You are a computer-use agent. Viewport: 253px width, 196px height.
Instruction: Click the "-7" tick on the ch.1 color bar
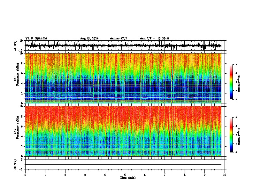tap(236, 99)
